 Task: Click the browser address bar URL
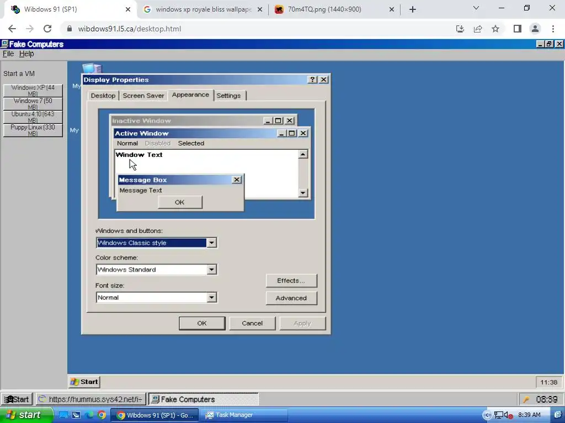[x=130, y=29]
